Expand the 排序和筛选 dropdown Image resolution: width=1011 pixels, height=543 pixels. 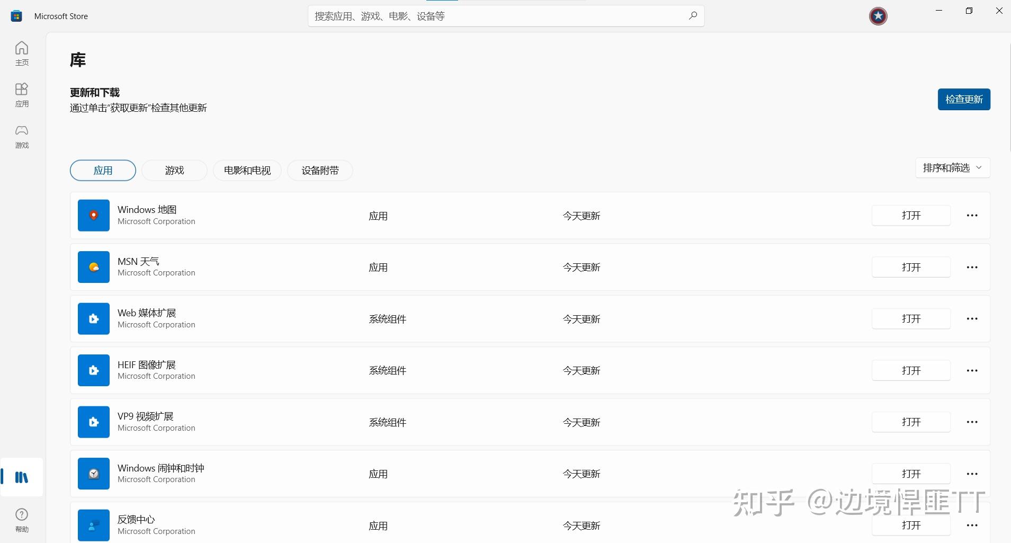(952, 168)
